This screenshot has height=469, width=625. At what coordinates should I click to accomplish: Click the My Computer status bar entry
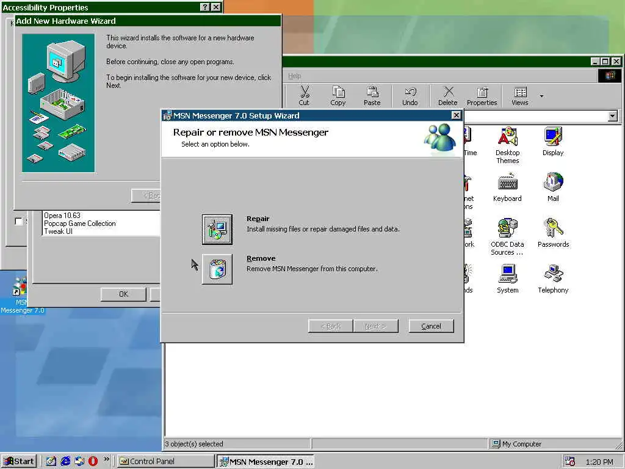[x=517, y=444]
